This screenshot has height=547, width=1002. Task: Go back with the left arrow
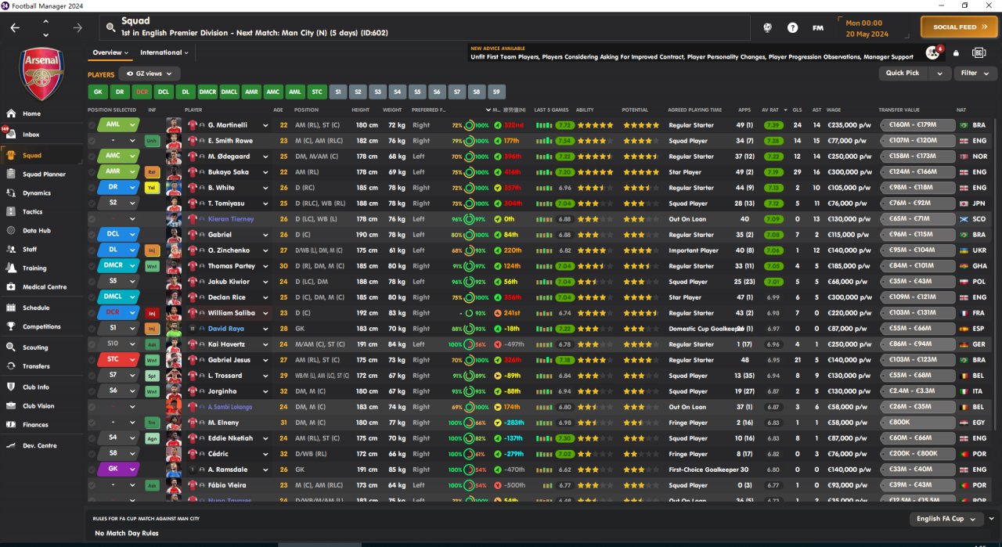tap(15, 27)
